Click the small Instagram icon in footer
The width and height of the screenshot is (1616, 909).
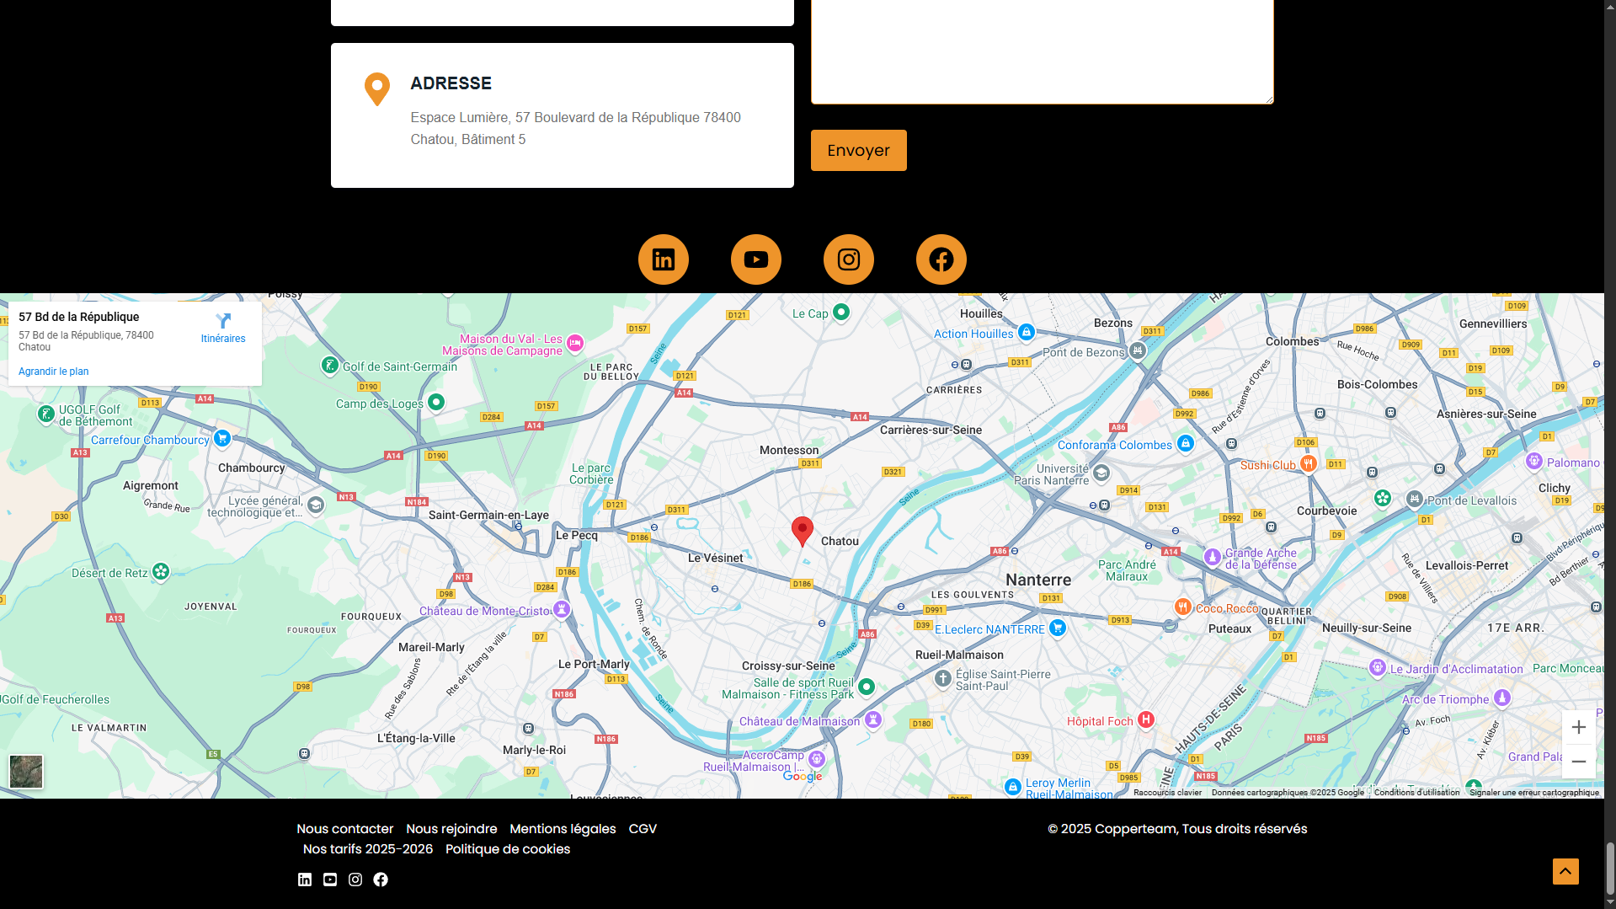[x=355, y=880]
